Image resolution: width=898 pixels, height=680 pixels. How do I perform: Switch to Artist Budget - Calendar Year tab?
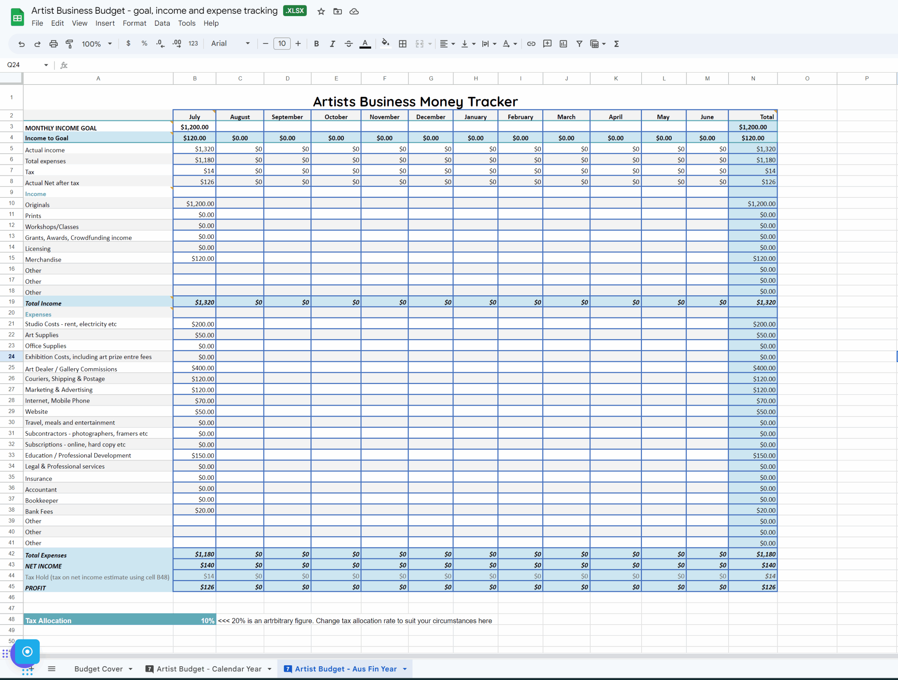pos(209,669)
